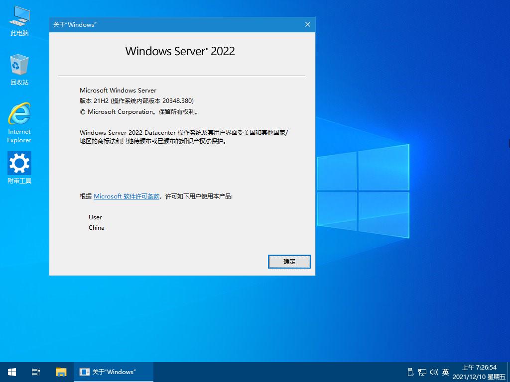The height and width of the screenshot is (382, 510).
Task: Select the Internet Explorer desktop icon
Action: pos(19,123)
